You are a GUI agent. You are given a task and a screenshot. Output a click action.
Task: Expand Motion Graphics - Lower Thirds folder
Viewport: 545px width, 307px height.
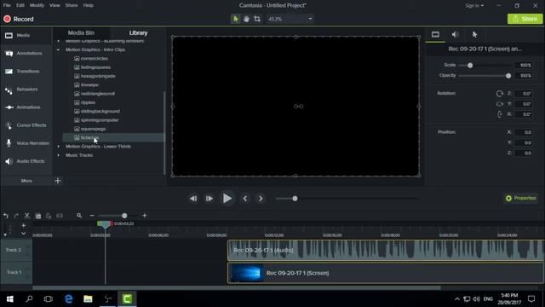click(58, 147)
